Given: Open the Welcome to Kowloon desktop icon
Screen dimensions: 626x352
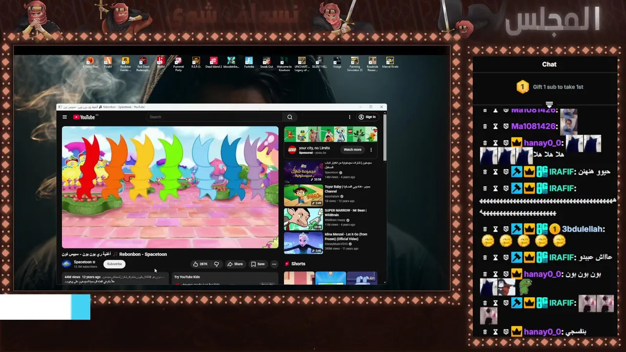Looking at the screenshot, I should coord(284,64).
